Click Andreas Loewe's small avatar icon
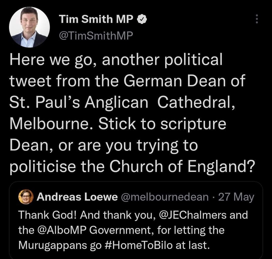 25,197
